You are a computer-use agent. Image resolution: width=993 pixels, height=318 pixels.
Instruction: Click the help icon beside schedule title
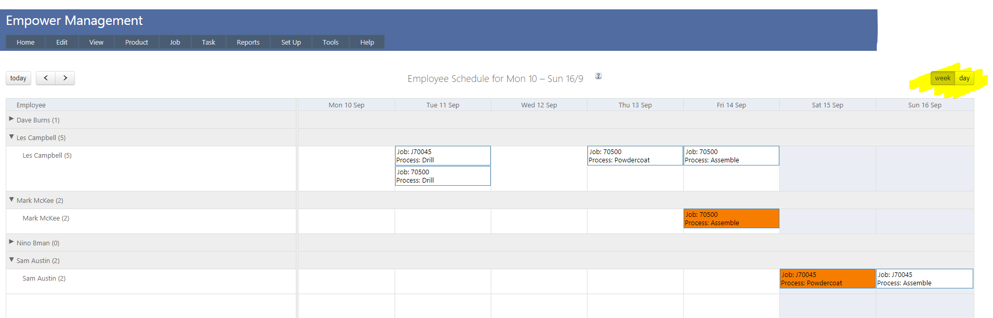(598, 76)
